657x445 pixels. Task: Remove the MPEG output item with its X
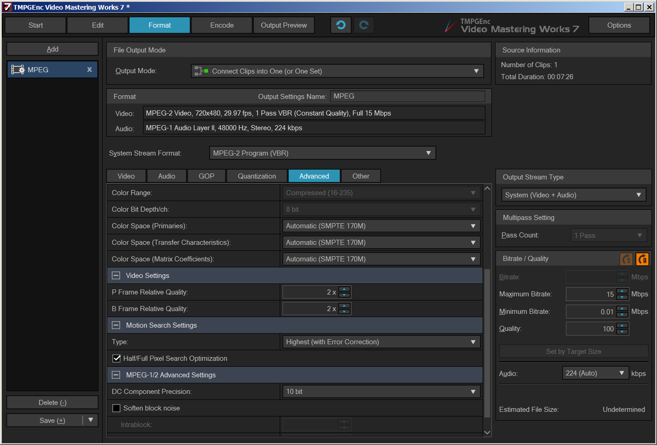click(x=89, y=69)
